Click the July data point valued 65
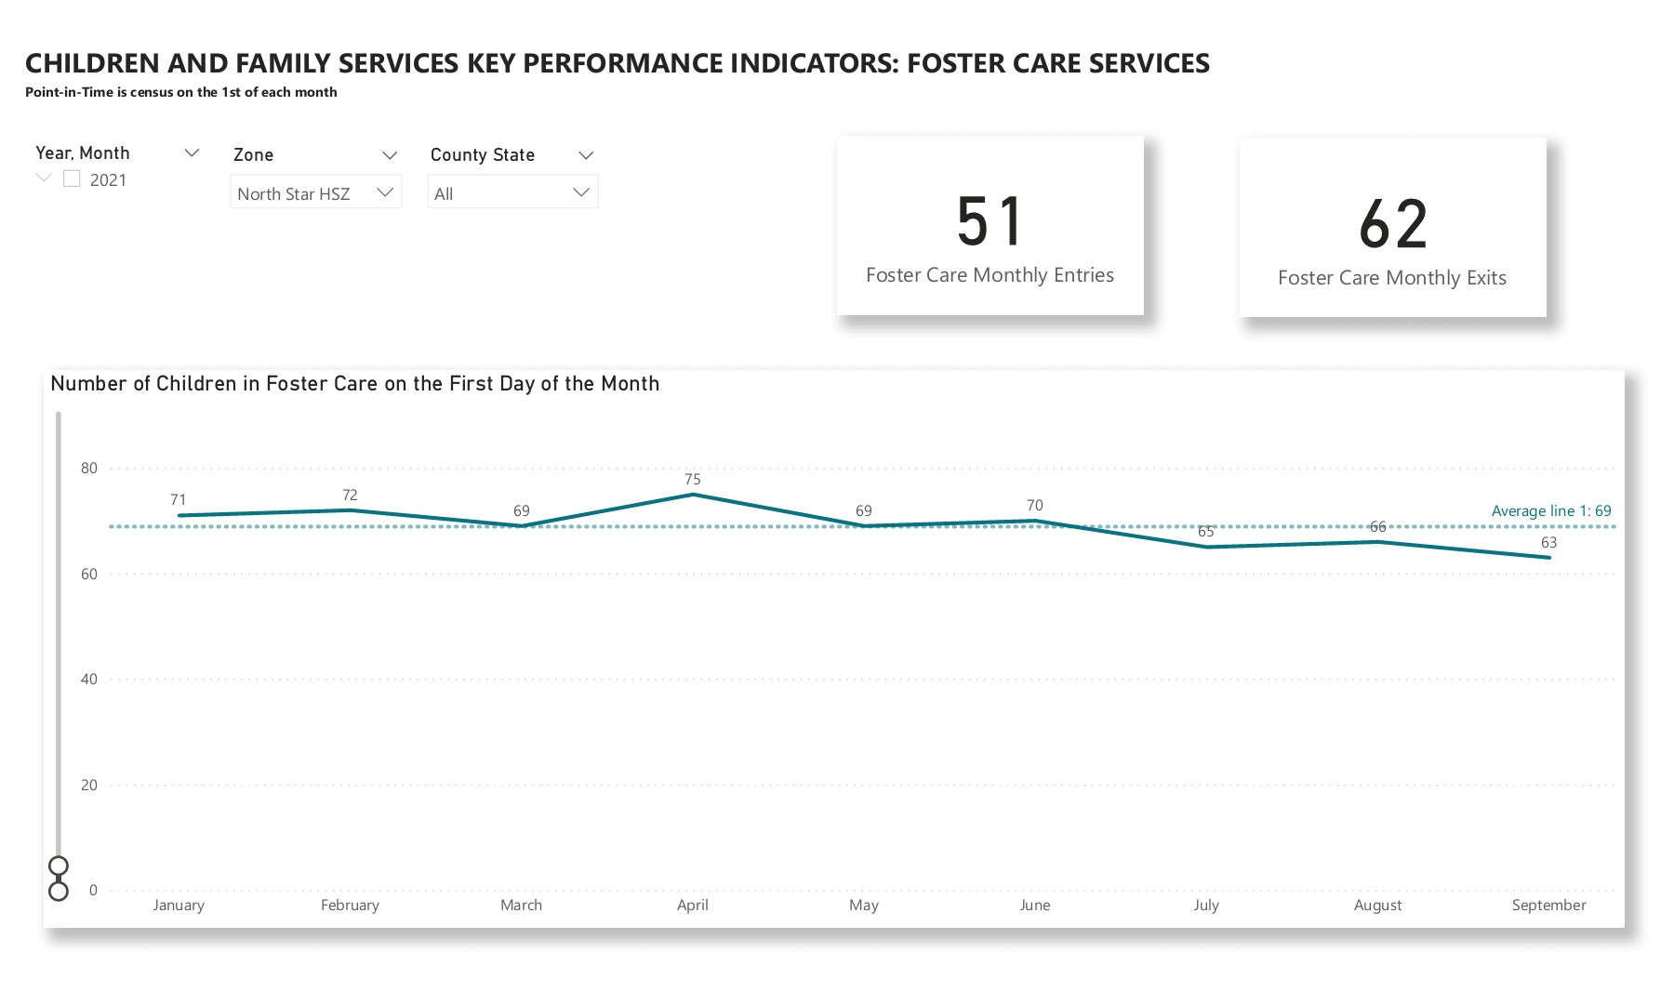Screen dimensions: 1674x992 click(x=1206, y=548)
